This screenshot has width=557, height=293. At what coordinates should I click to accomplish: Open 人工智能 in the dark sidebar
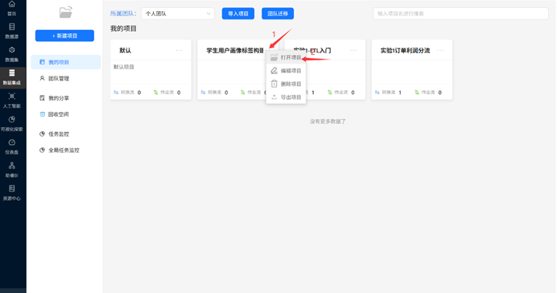coord(12,101)
